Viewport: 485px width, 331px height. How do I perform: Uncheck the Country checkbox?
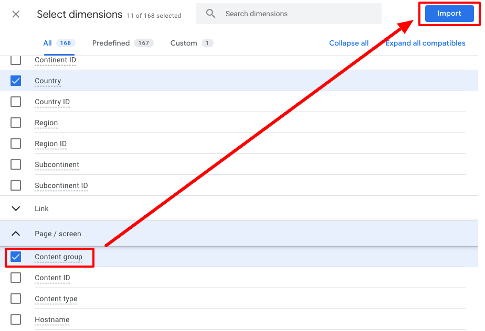click(x=16, y=81)
